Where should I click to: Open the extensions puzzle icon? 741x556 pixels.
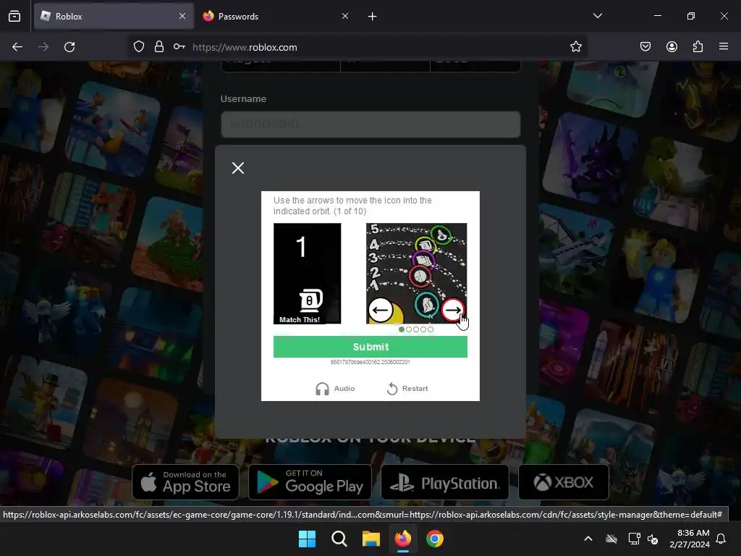coord(698,47)
